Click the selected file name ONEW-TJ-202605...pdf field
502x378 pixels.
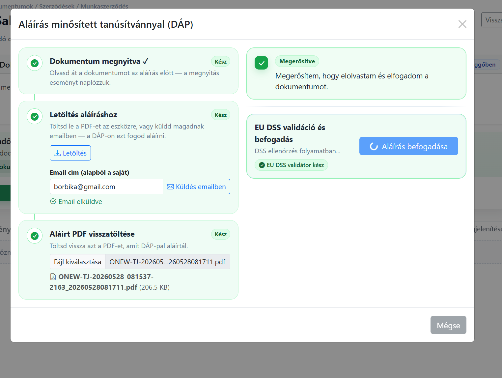click(x=168, y=262)
